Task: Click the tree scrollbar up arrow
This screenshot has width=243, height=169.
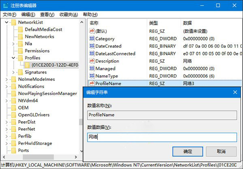Action: (82, 22)
